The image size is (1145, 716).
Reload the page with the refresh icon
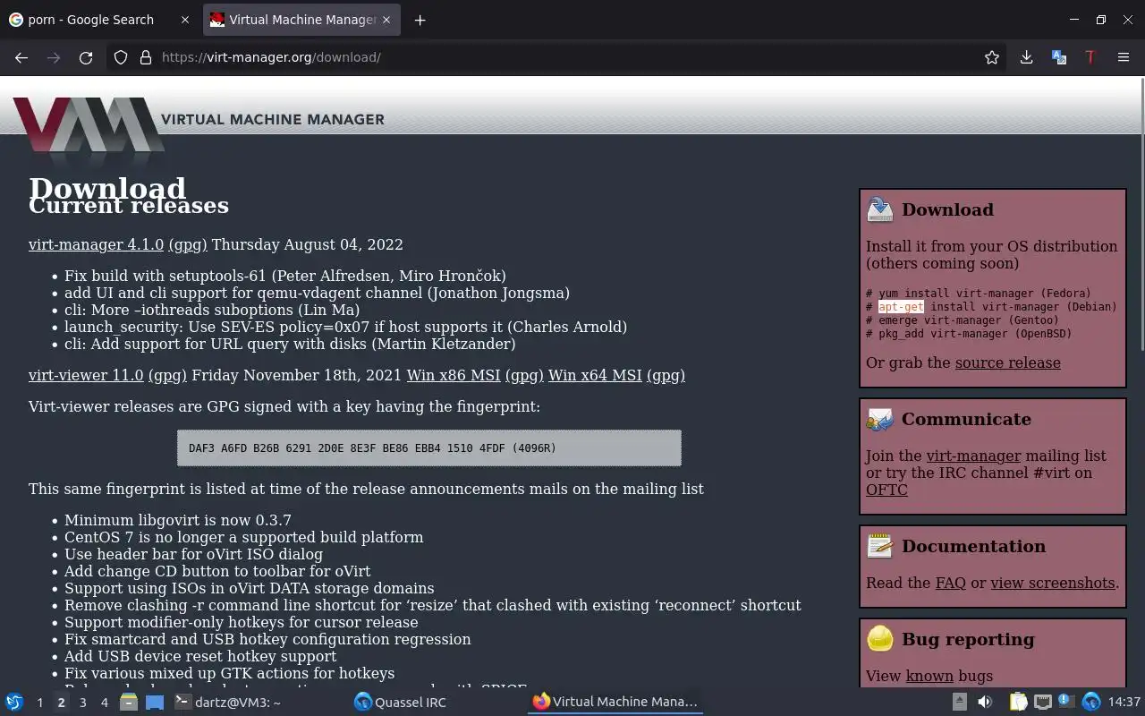click(x=86, y=57)
